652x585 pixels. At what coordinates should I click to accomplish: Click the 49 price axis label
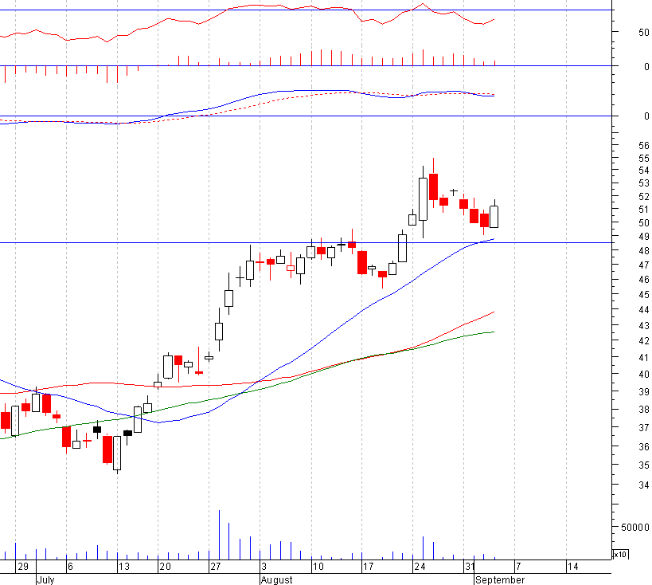pyautogui.click(x=644, y=237)
